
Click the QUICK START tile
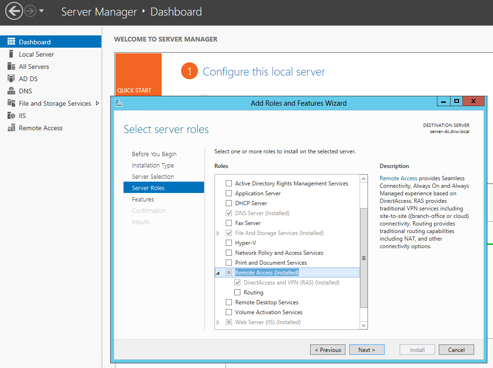click(x=139, y=74)
